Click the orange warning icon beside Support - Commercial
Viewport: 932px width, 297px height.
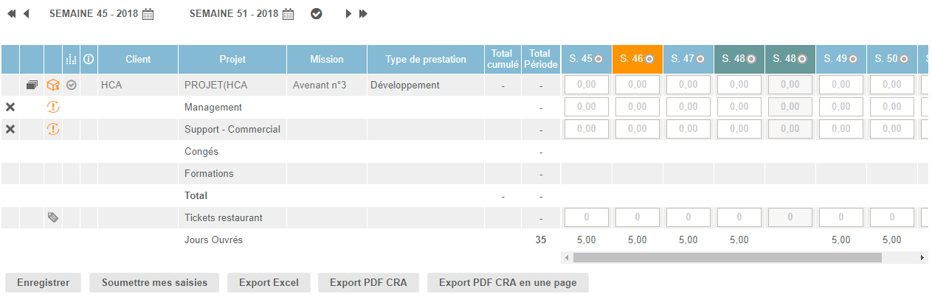pyautogui.click(x=52, y=130)
